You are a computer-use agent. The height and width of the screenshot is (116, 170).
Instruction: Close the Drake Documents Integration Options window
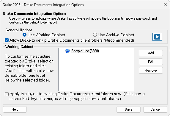click(x=165, y=4)
